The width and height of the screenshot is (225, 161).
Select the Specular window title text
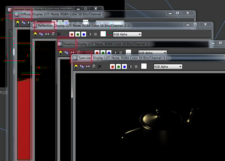pyautogui.click(x=123, y=58)
